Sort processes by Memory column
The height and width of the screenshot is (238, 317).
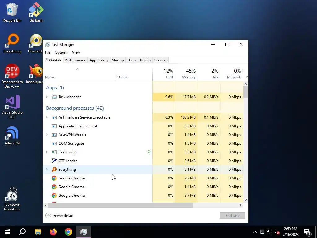point(186,74)
